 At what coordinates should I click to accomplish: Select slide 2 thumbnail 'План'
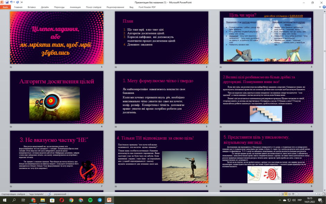tap(162, 37)
